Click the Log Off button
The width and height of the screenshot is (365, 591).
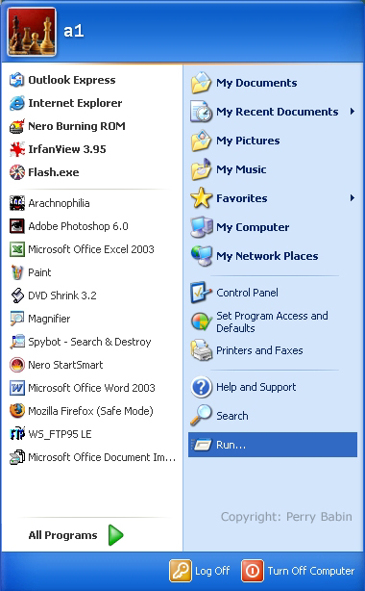[x=200, y=571]
